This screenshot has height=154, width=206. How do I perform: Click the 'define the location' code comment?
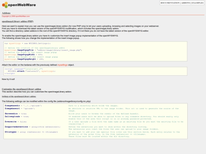[35, 48]
